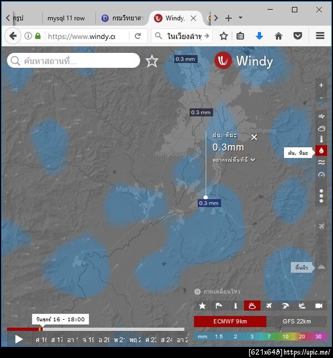This screenshot has height=358, width=333.
Task: Open Firefox hamburger menu
Action: coord(320,36)
